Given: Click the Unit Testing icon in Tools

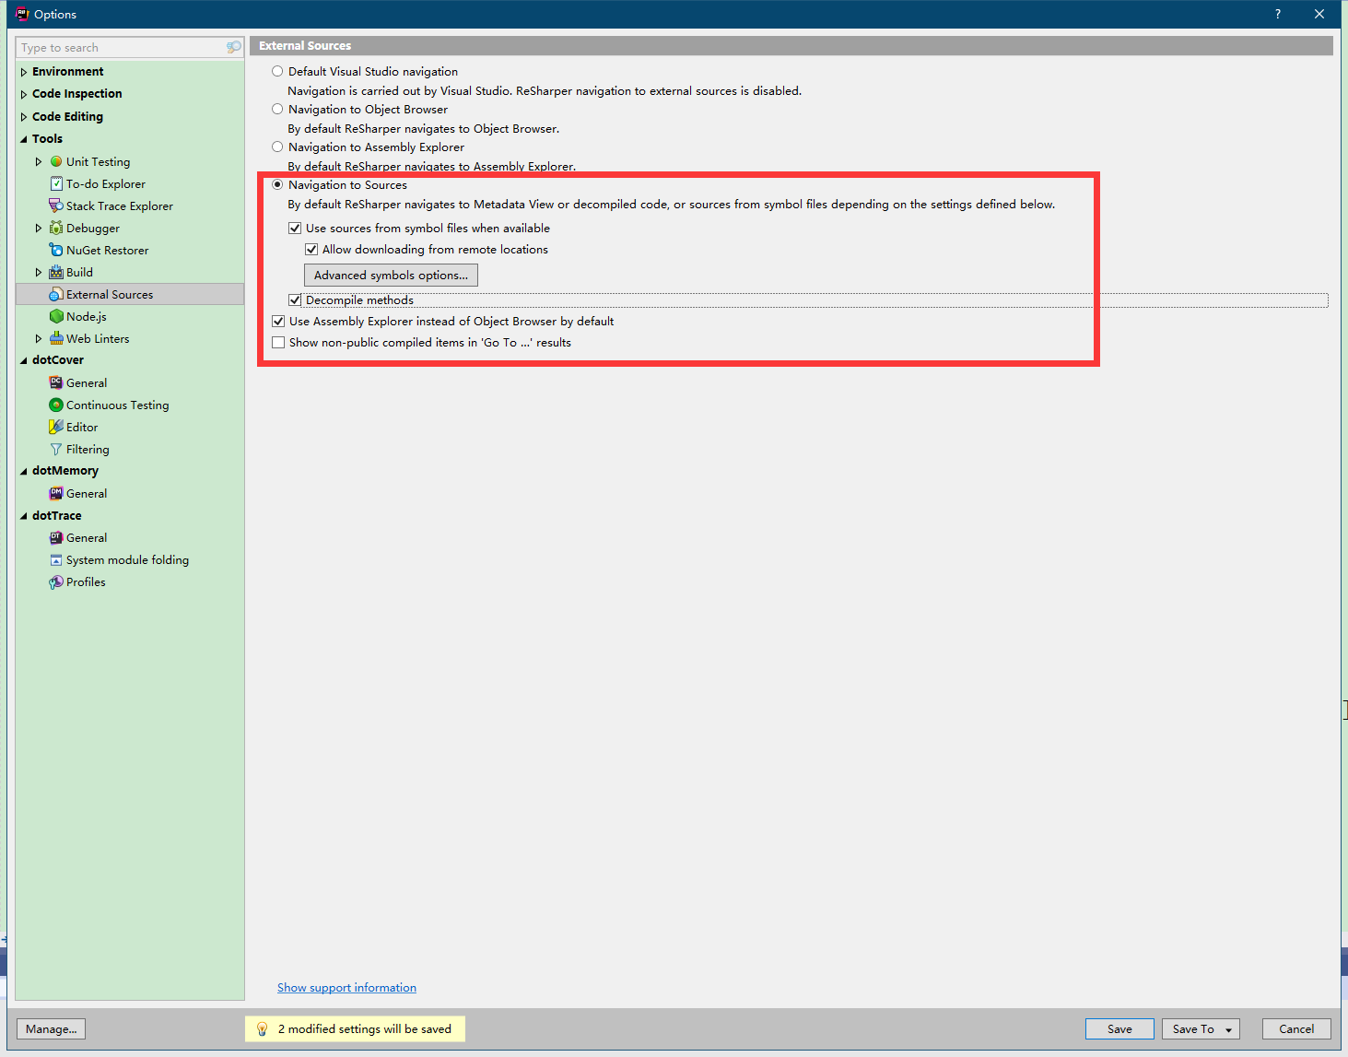Looking at the screenshot, I should click(56, 161).
